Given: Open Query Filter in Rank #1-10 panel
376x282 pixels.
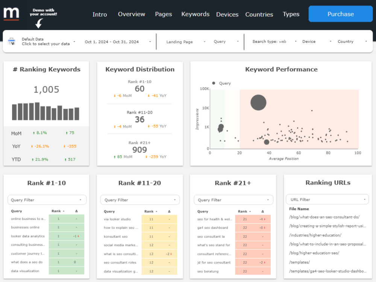Looking at the screenshot, I should (47, 200).
